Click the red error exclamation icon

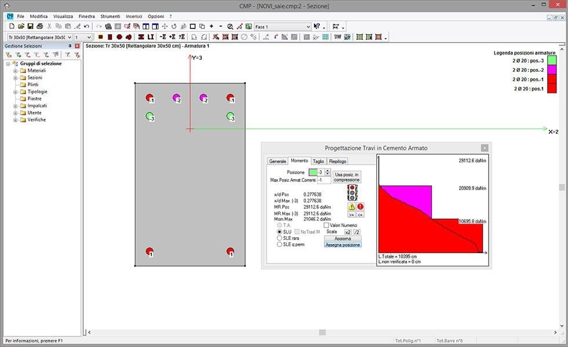tap(360, 206)
